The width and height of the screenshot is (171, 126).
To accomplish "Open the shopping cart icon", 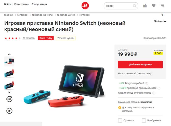I will (162, 6).
